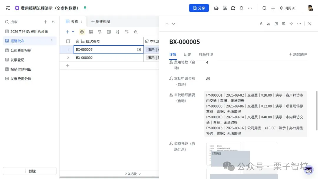Select 报销批次 sheet in sidebar
This screenshot has height=179, width=318.
(30, 41)
